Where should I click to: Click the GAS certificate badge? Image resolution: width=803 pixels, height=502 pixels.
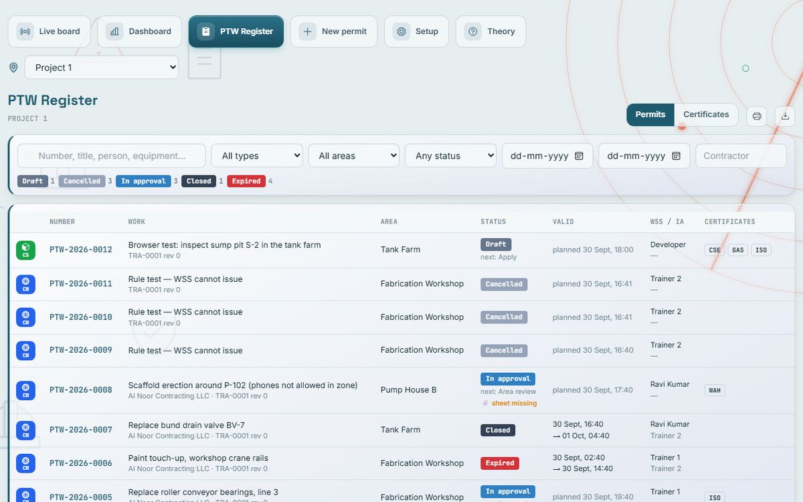(x=738, y=250)
